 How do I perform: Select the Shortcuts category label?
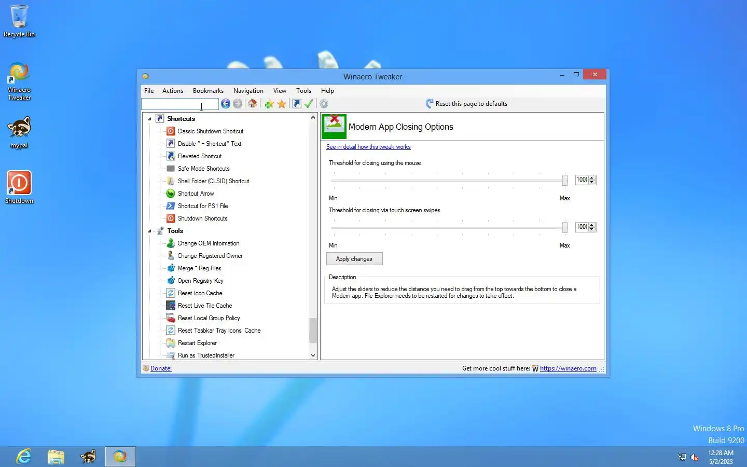pos(181,119)
